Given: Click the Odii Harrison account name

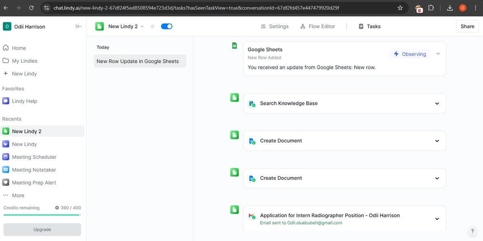Looking at the screenshot, I should [x=29, y=27].
